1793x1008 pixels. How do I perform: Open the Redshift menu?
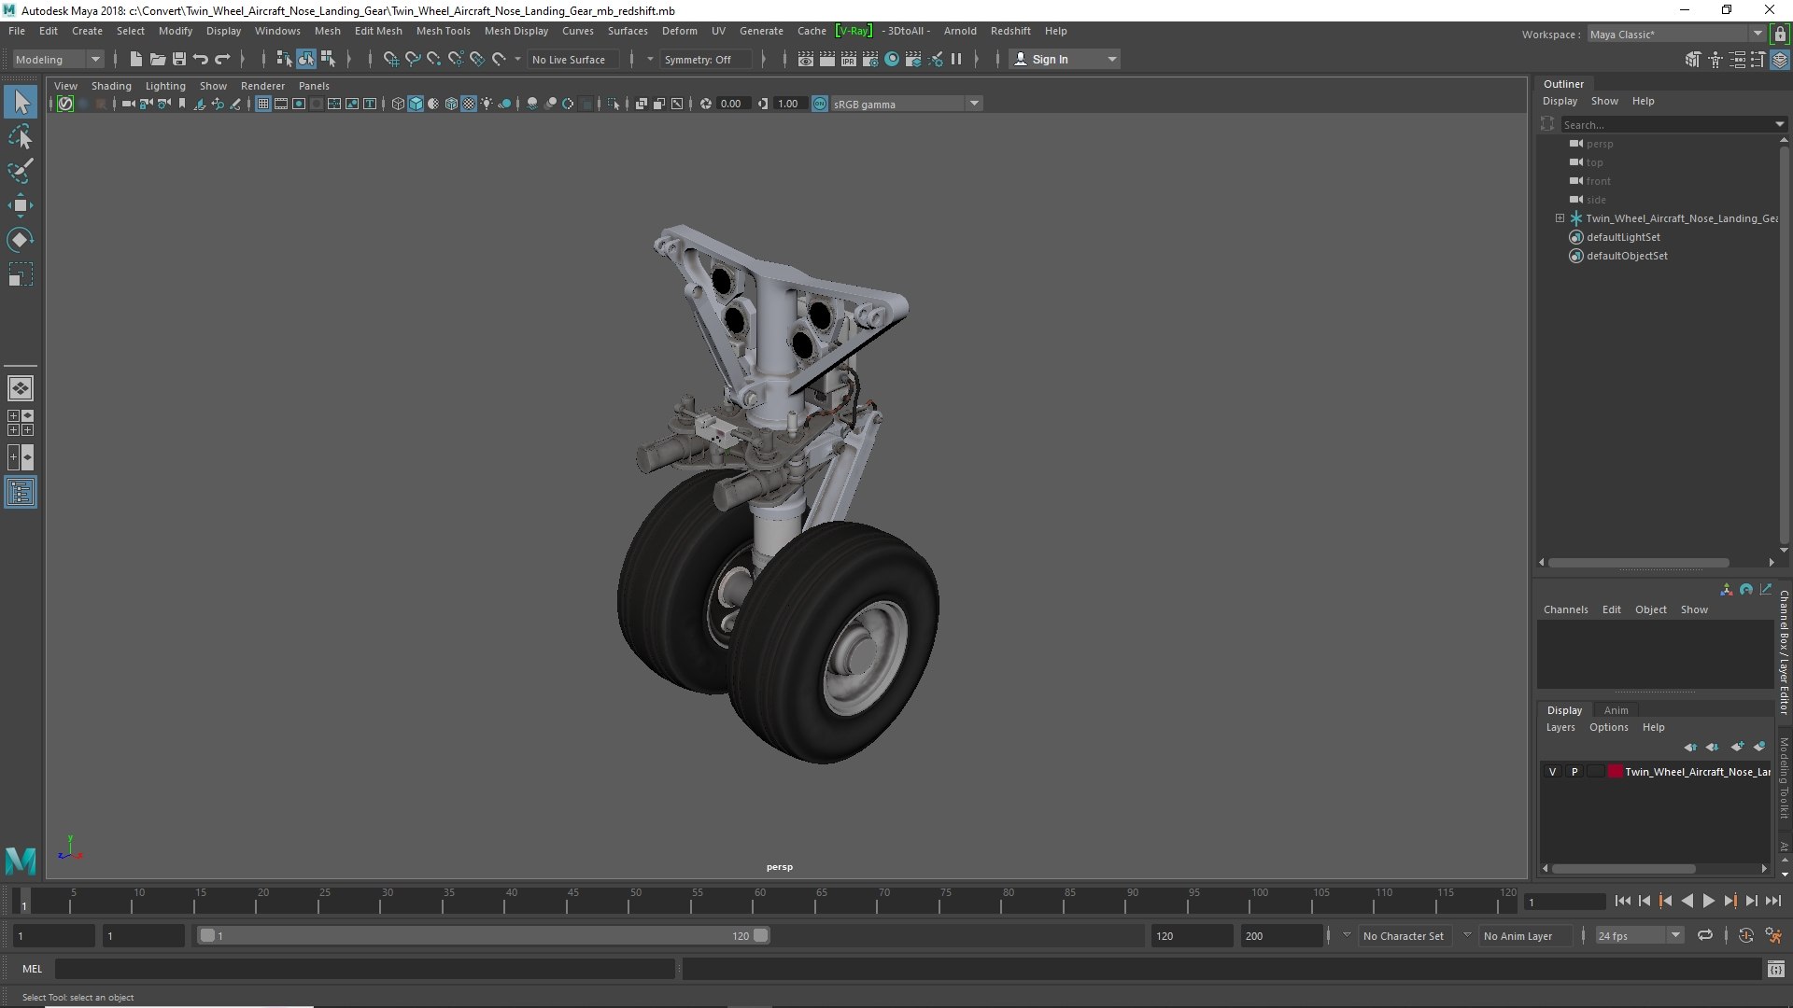[x=1010, y=31]
